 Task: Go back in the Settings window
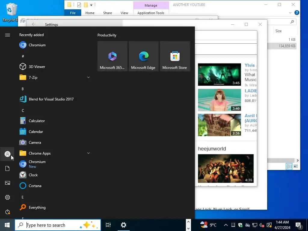[34, 24]
